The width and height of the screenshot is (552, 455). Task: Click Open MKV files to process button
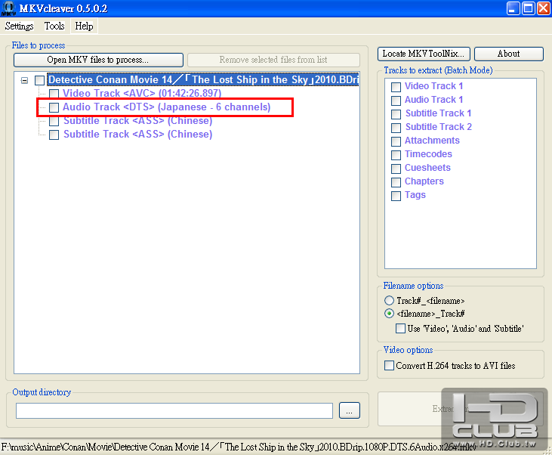point(98,60)
